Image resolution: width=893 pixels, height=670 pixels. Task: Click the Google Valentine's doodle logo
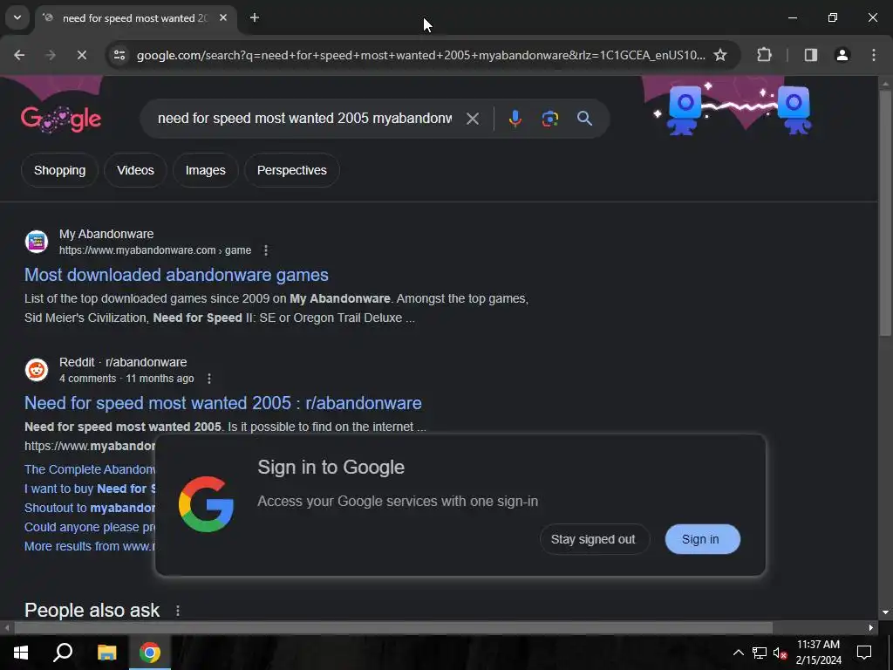[x=61, y=119]
